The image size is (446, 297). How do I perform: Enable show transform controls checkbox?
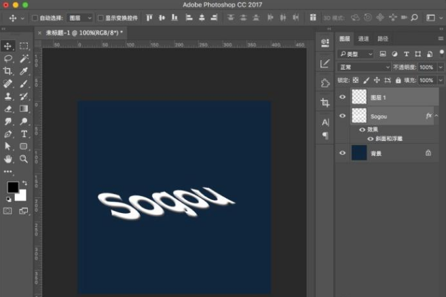[100, 18]
